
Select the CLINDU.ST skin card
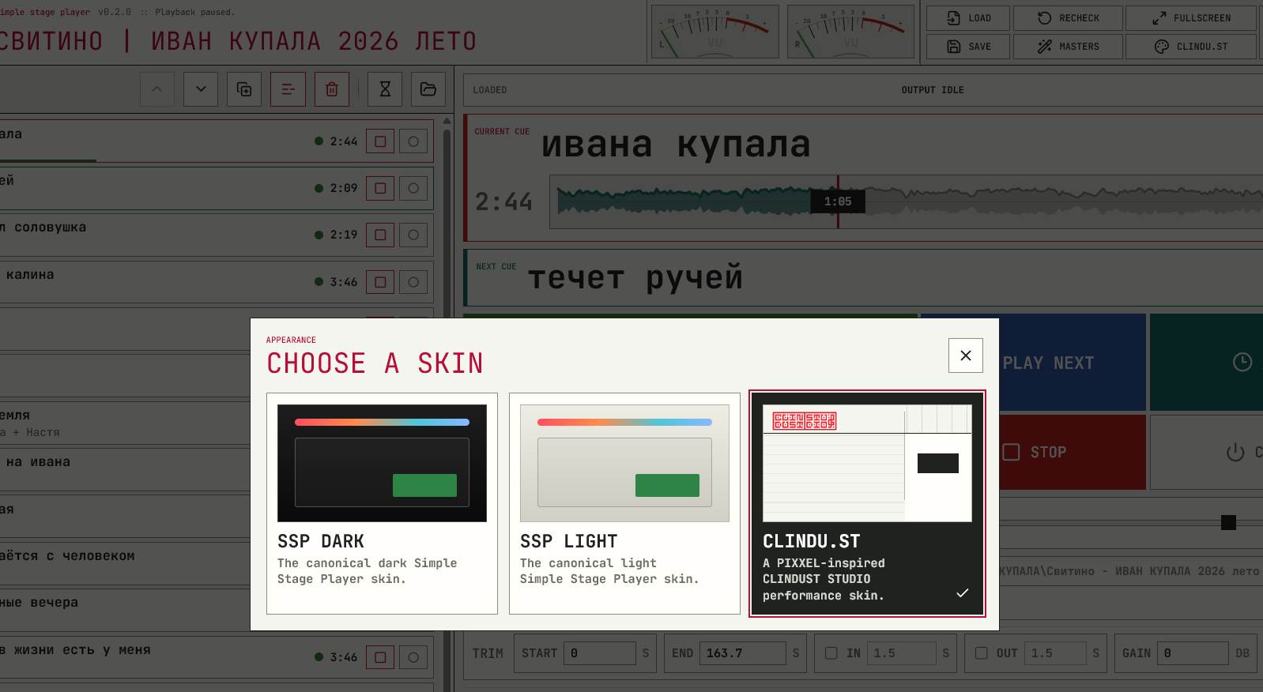867,503
